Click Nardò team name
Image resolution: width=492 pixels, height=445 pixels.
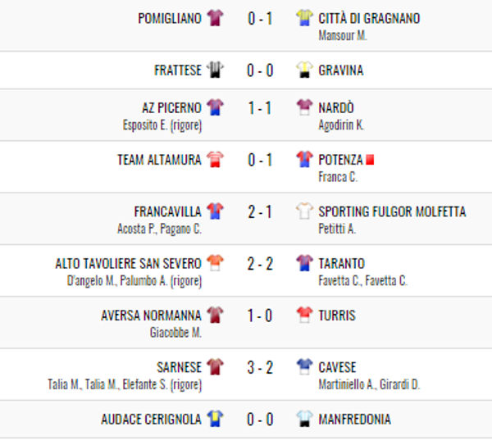pyautogui.click(x=336, y=107)
